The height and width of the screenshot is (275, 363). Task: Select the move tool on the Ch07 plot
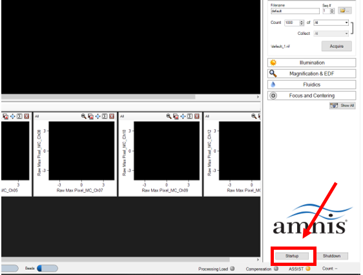tap(98, 116)
